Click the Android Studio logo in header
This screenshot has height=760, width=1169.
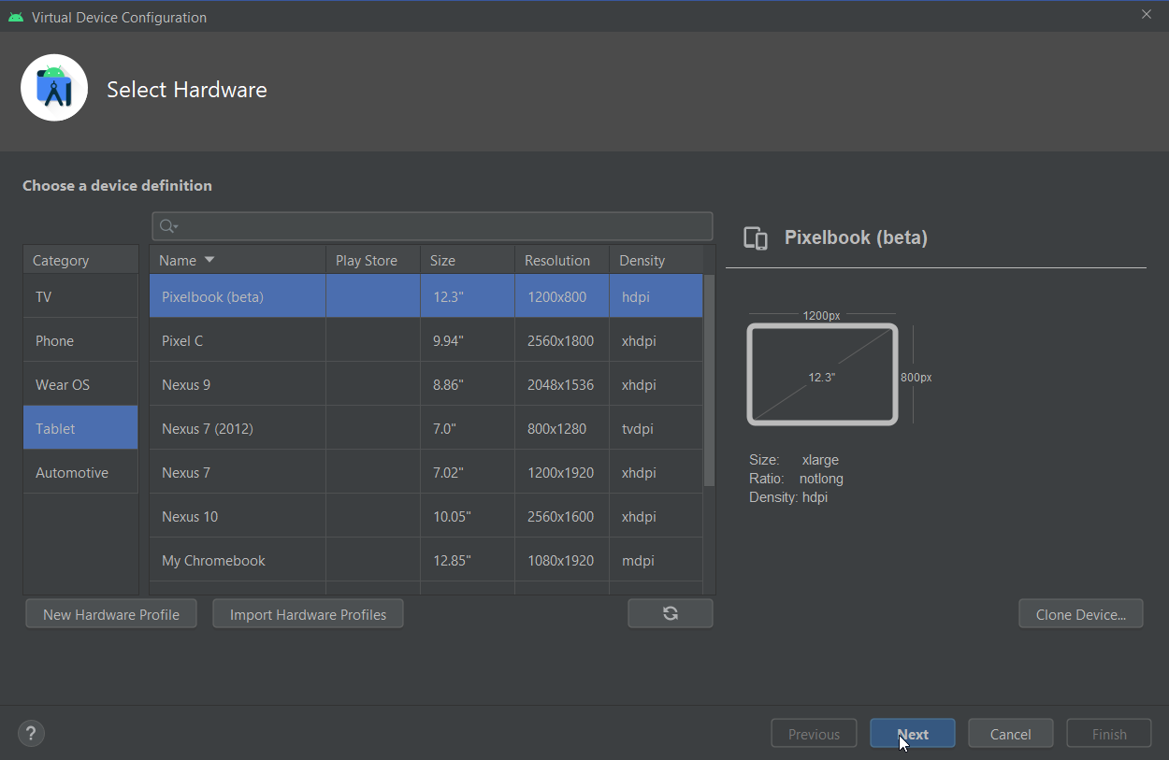[x=54, y=88]
